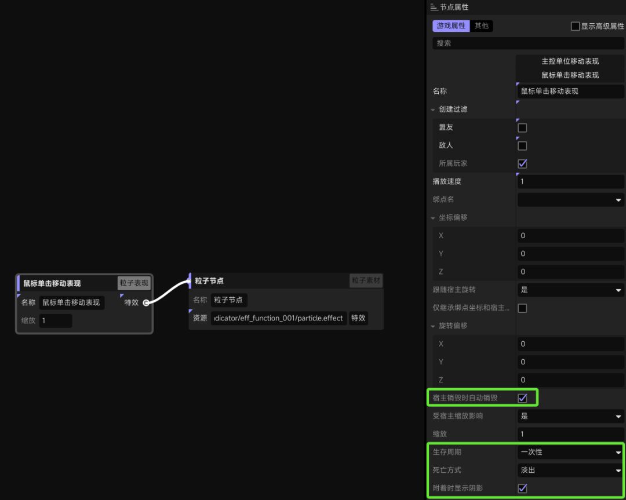Enable the 显示高级属性 checkbox
Image resolution: width=626 pixels, height=500 pixels.
click(576, 26)
